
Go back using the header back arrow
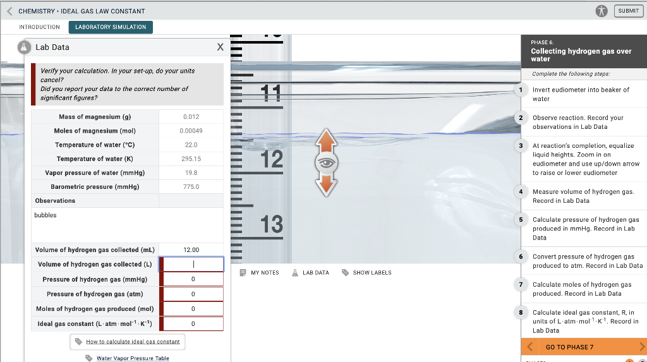9,11
